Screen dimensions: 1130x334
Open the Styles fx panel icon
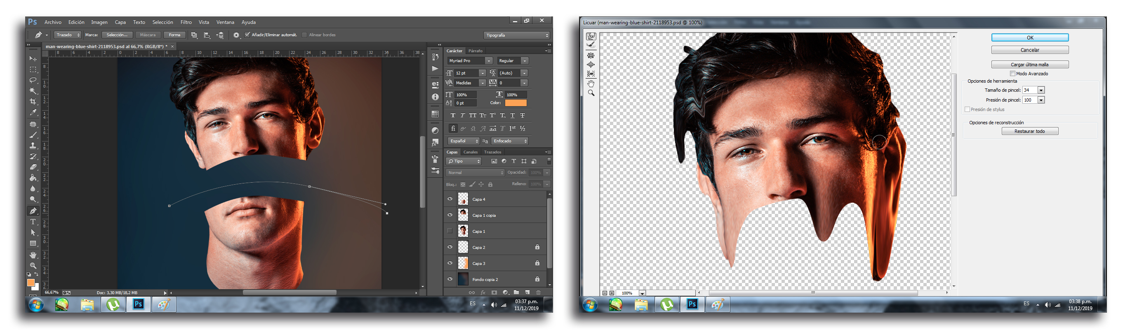click(x=435, y=142)
